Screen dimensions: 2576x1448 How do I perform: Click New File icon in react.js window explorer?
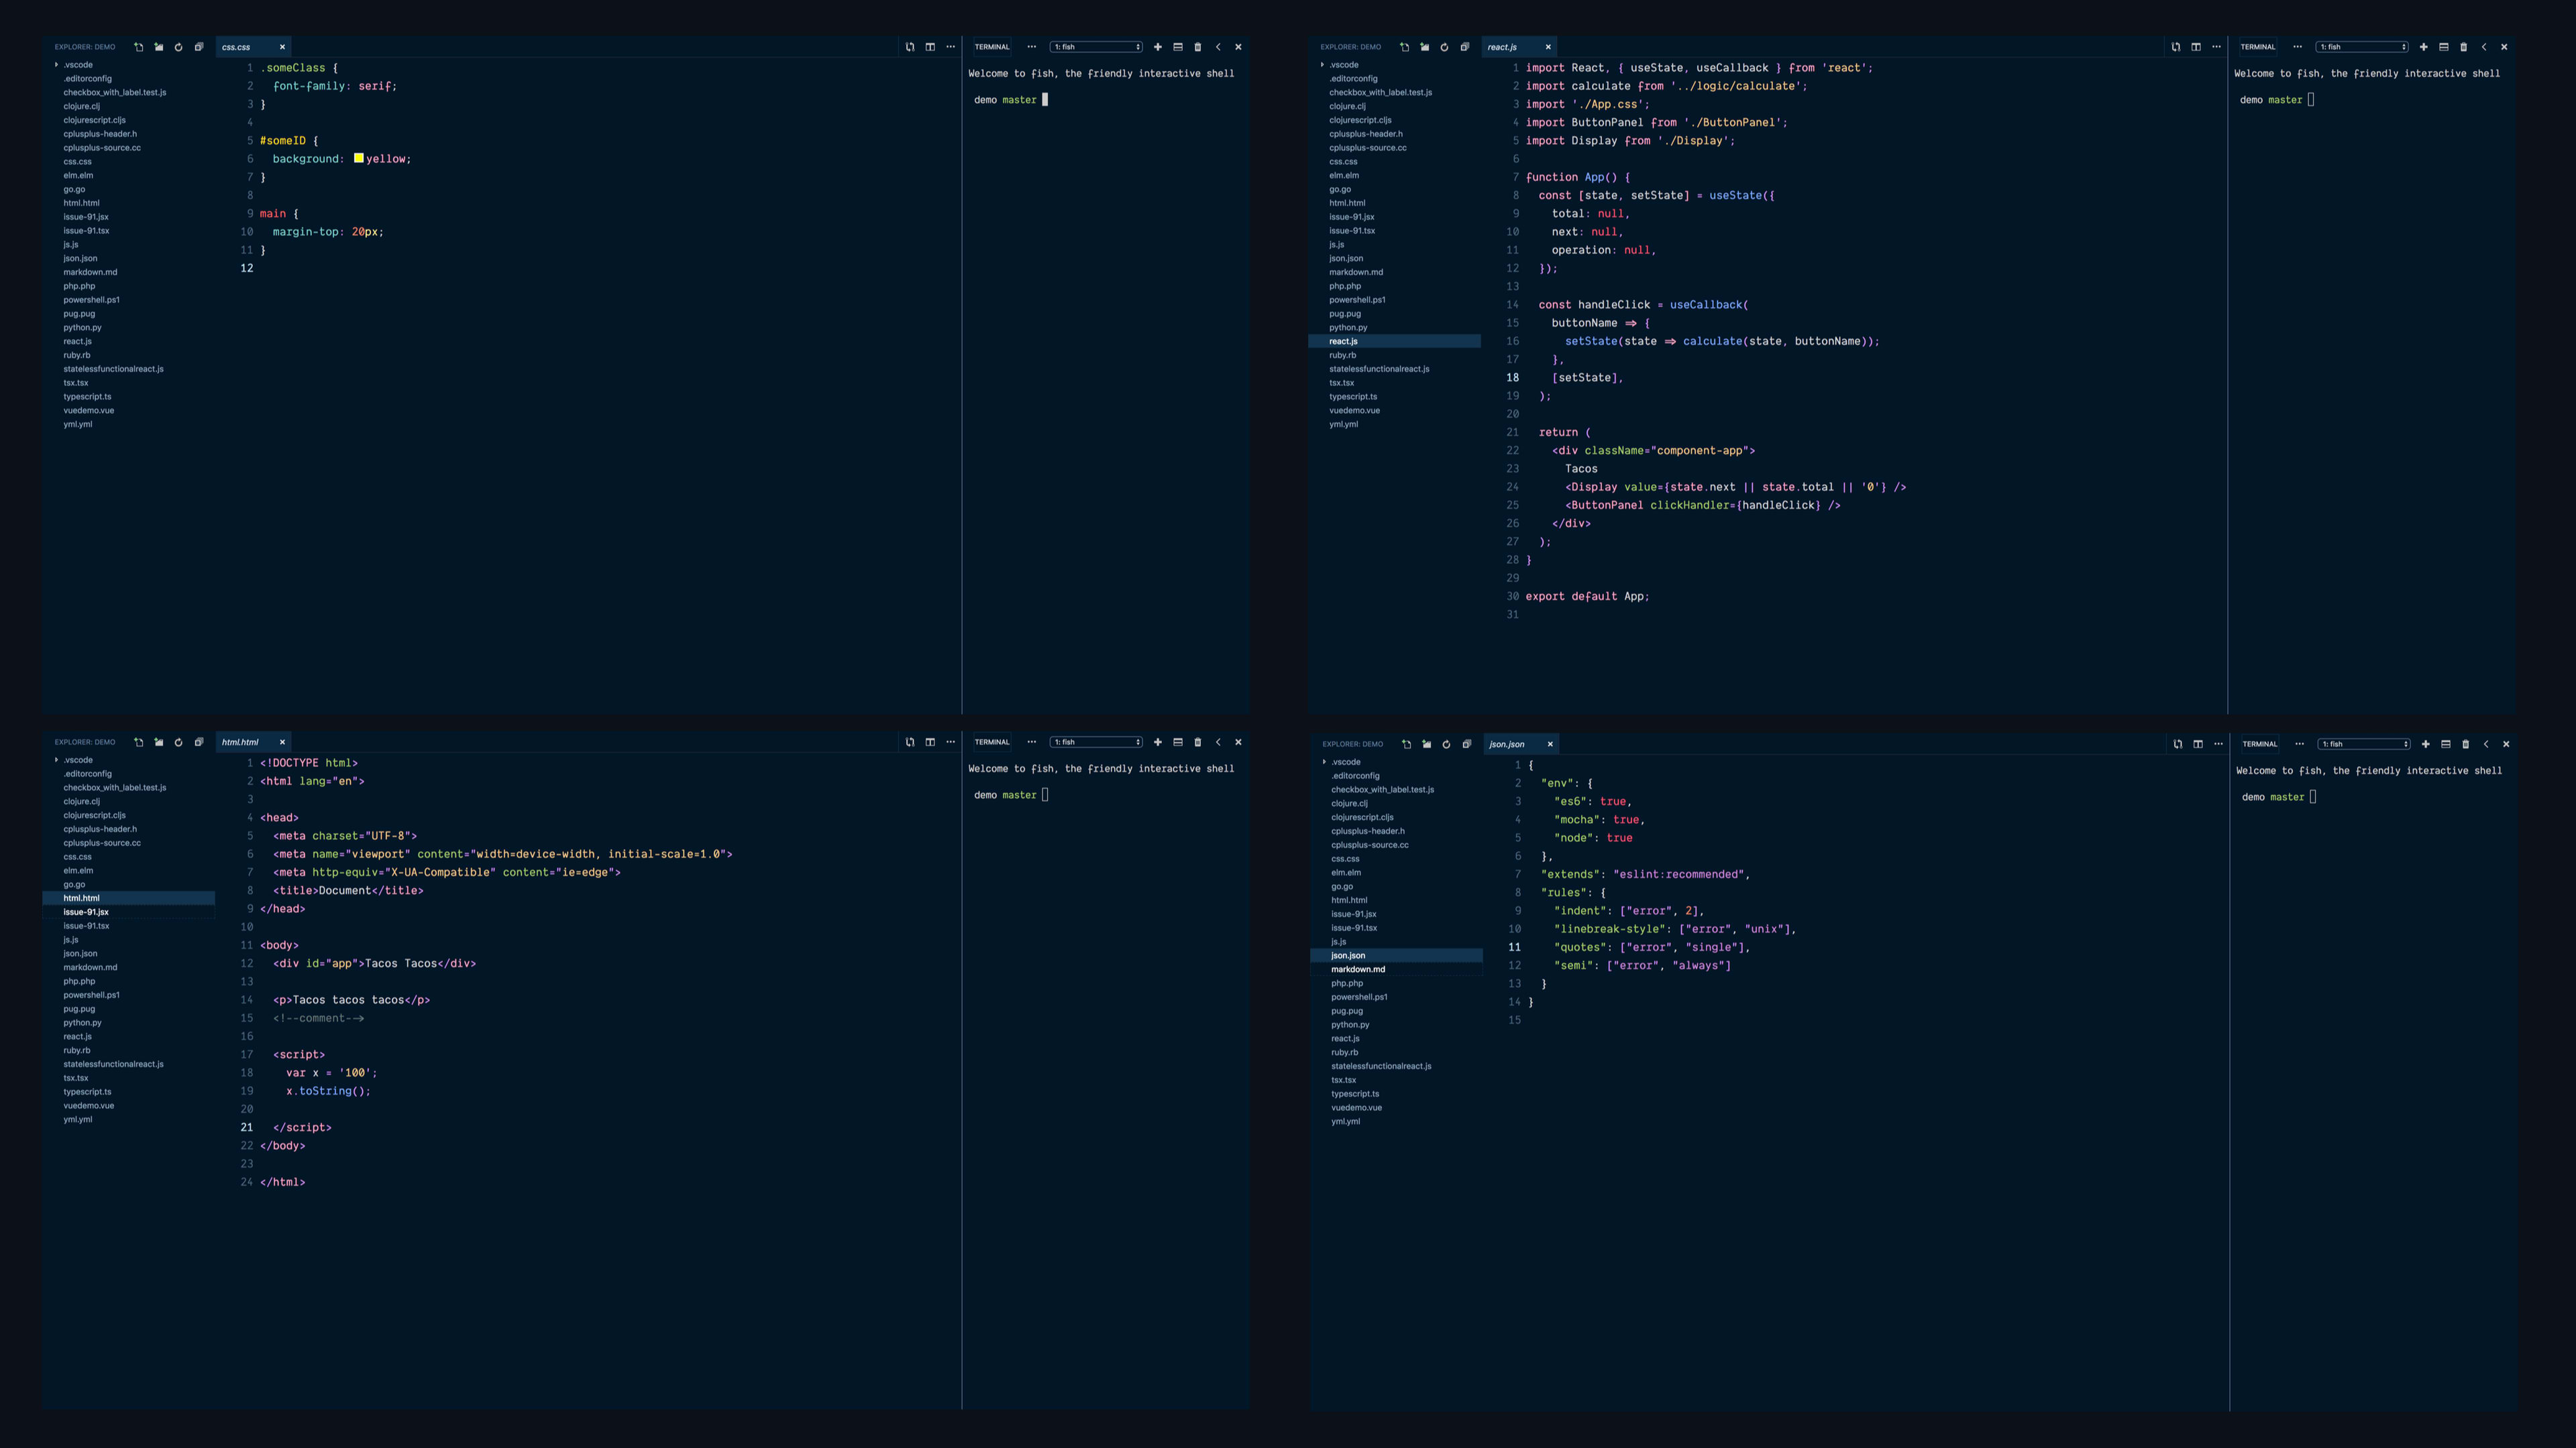click(1405, 47)
